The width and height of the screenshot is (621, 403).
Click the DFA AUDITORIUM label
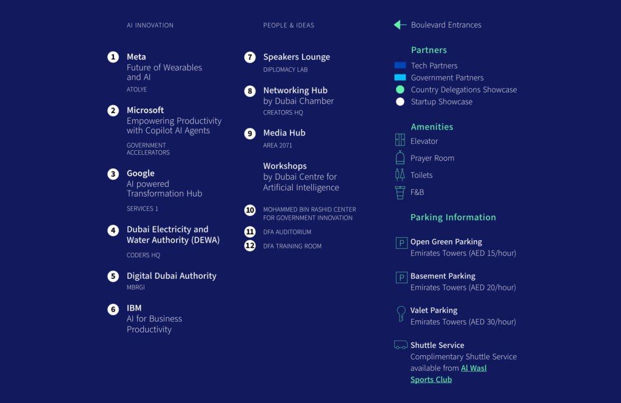pos(287,232)
